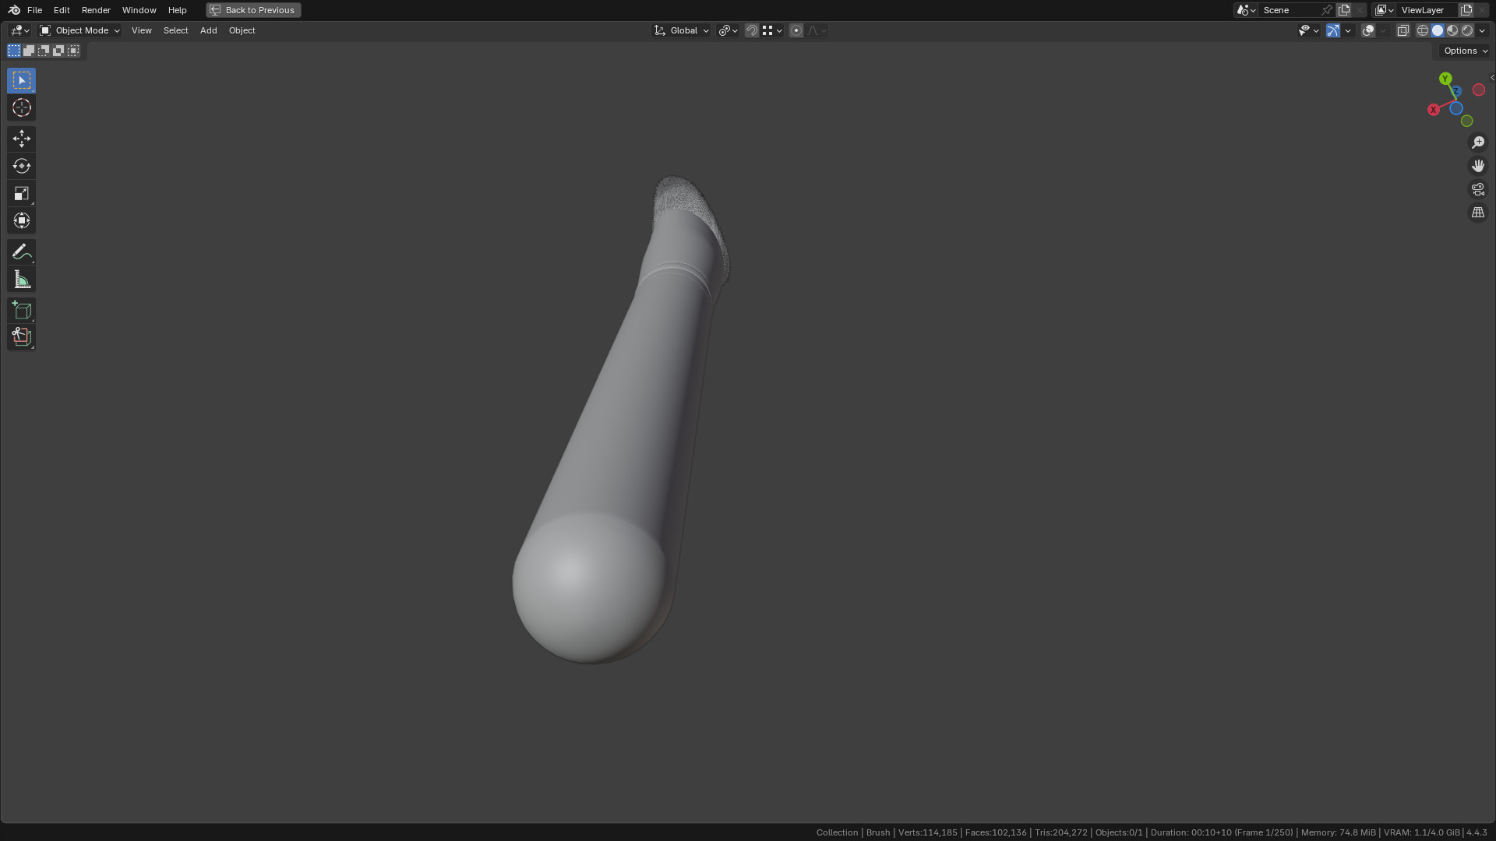The height and width of the screenshot is (841, 1496).
Task: Activate the 3D Cursor tool
Action: [x=22, y=108]
